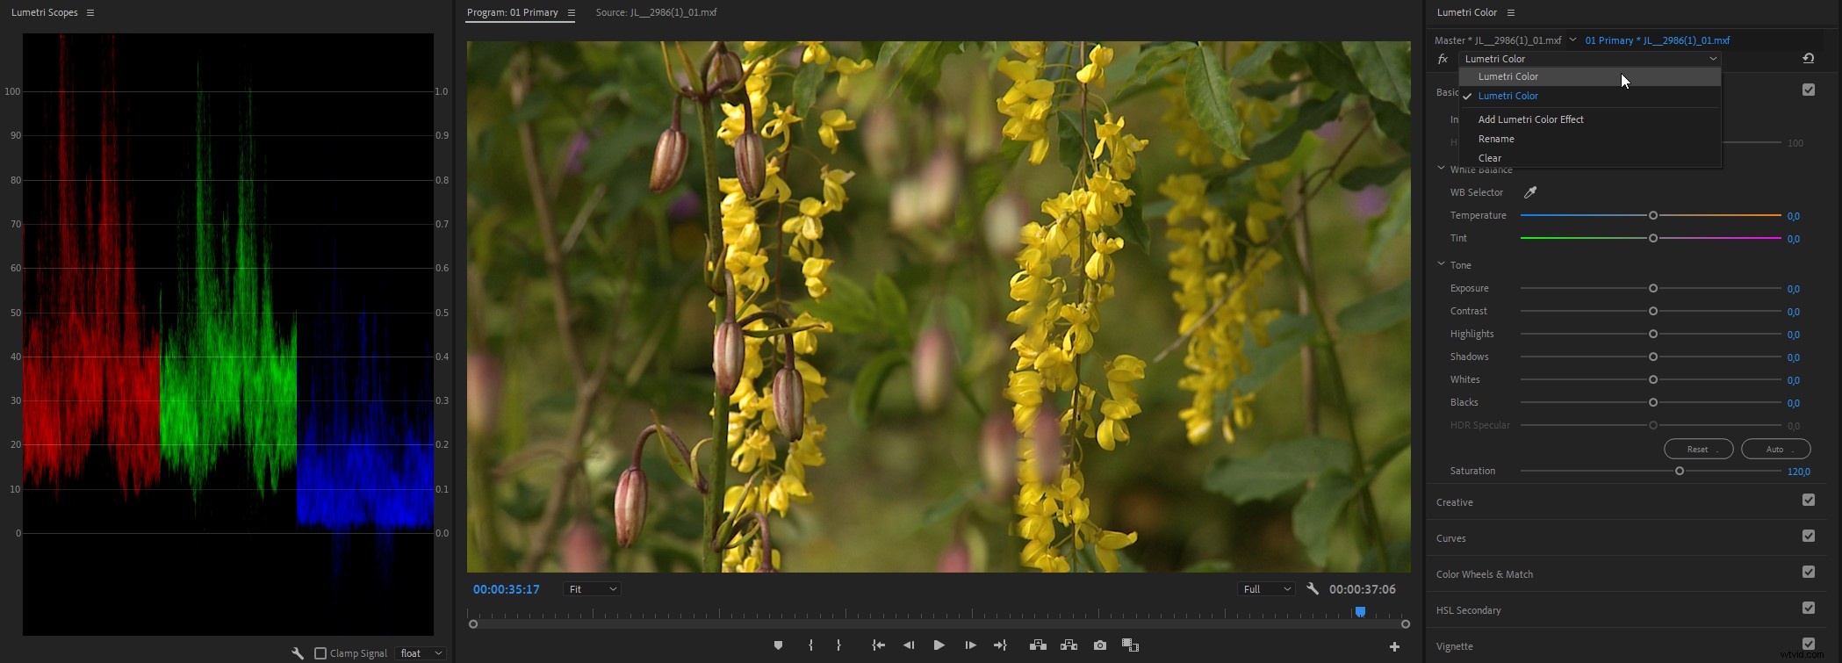The width and height of the screenshot is (1842, 663).
Task: Choose Add Lumetri Color Effect
Action: [1590, 119]
